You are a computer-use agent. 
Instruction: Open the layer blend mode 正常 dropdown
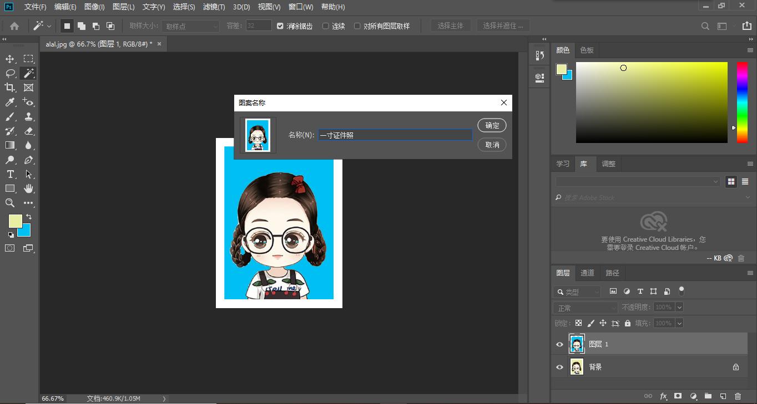[x=585, y=308]
